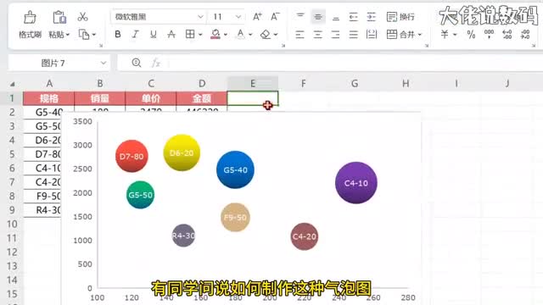This screenshot has height=305, width=543.
Task: Open the font color dropdown arrow
Action: 250,35
